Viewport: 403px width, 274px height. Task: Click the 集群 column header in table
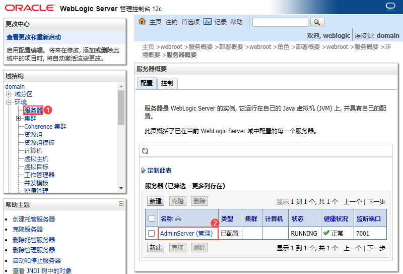(251, 219)
